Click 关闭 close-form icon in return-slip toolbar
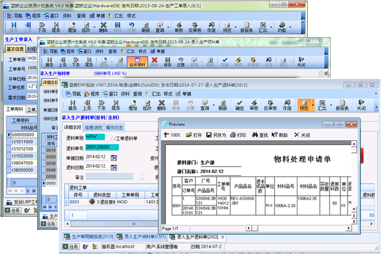The height and width of the screenshot is (255, 382). pyautogui.click(x=361, y=105)
